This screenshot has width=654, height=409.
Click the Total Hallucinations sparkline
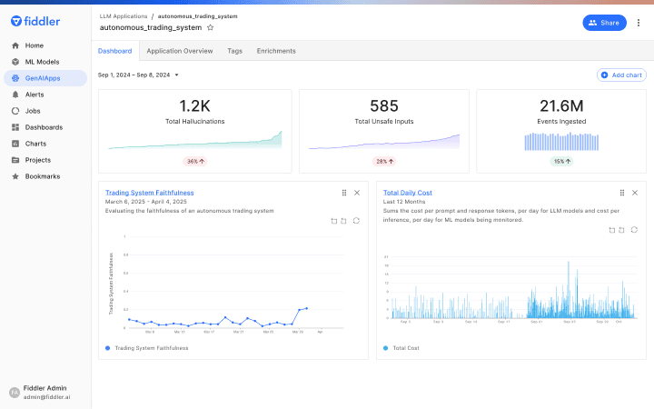coord(194,140)
